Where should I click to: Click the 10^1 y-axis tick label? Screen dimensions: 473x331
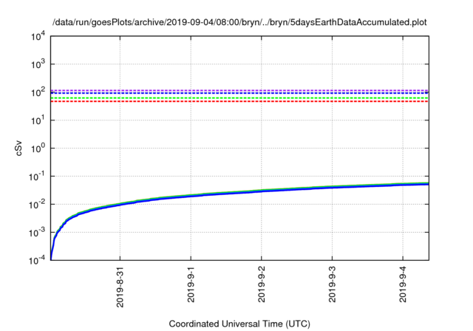click(38, 120)
